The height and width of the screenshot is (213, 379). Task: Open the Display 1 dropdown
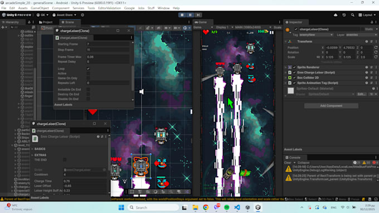pos(225,27)
